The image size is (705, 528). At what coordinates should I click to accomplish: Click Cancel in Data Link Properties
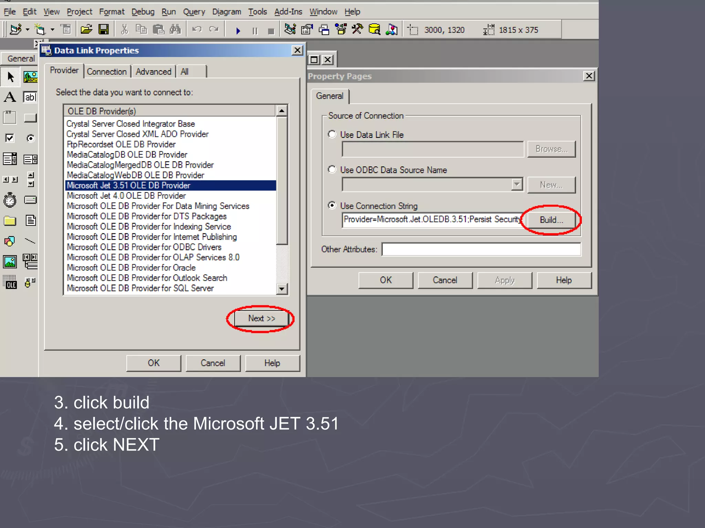coord(213,363)
